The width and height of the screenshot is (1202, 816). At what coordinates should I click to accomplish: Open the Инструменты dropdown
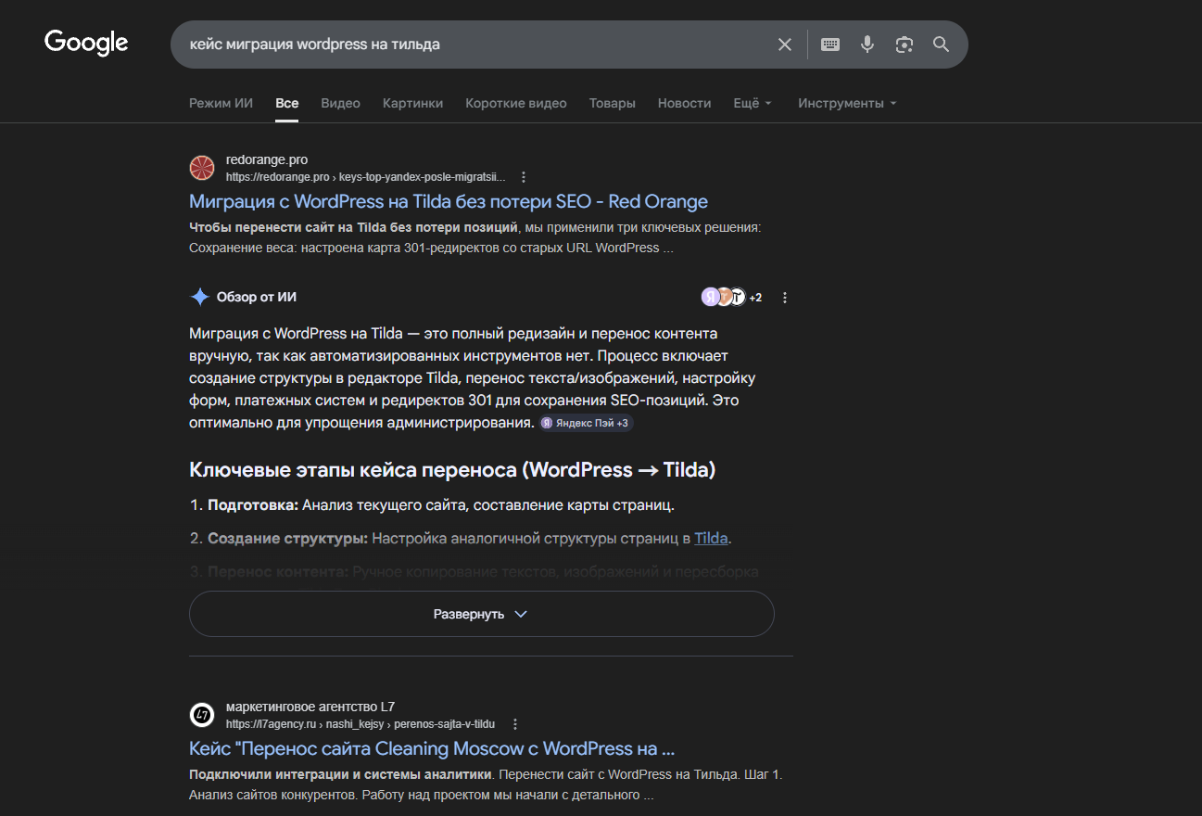coord(847,103)
